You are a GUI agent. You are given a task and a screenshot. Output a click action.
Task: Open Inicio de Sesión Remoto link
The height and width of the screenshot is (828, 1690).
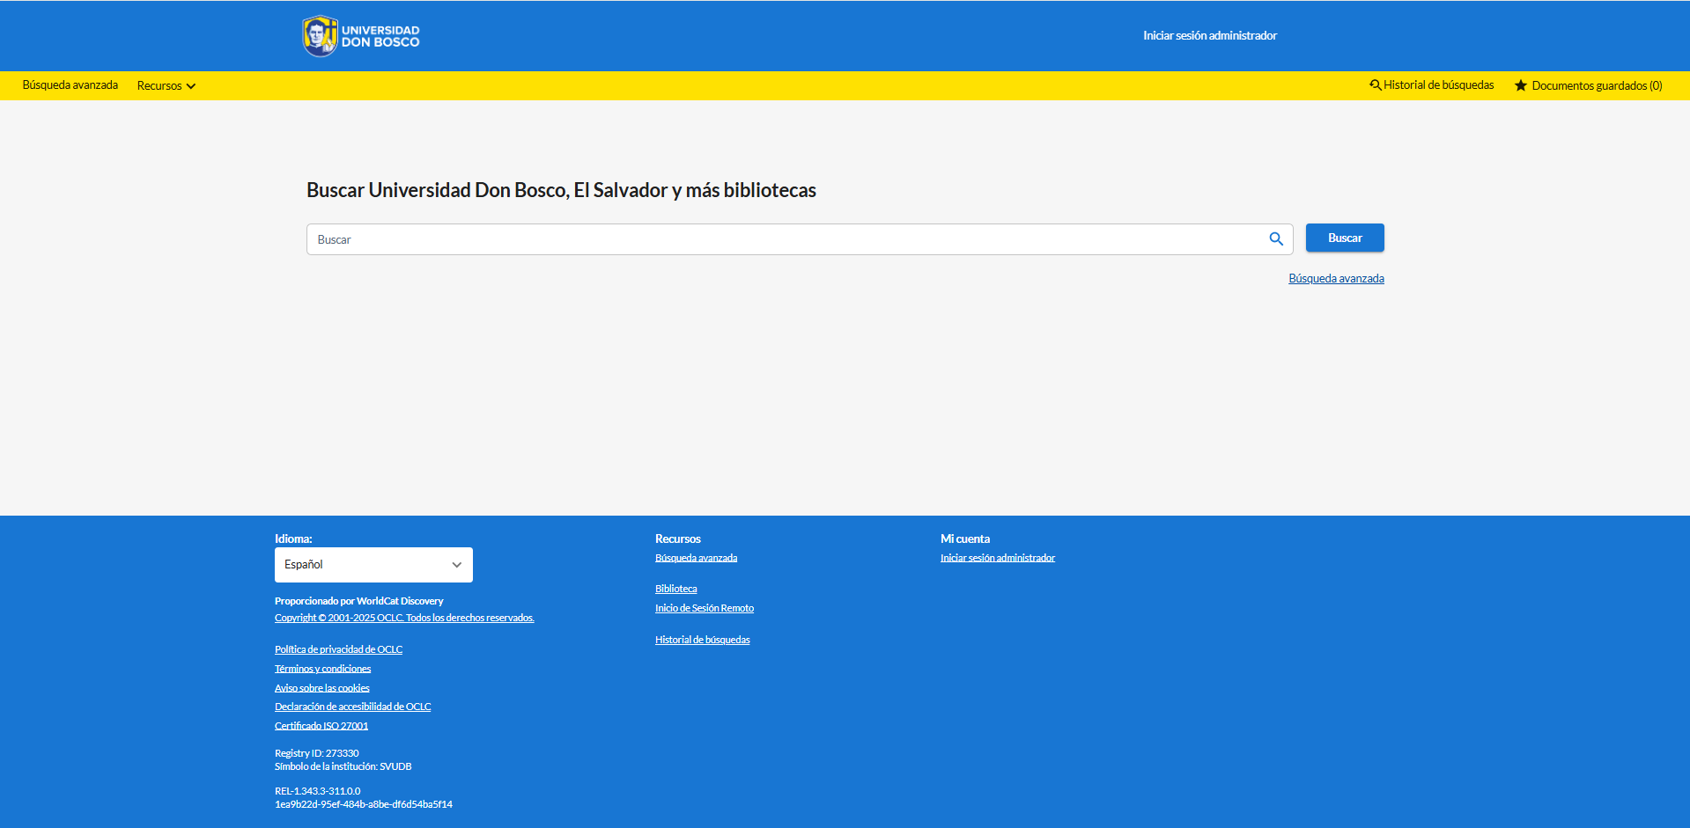(704, 609)
